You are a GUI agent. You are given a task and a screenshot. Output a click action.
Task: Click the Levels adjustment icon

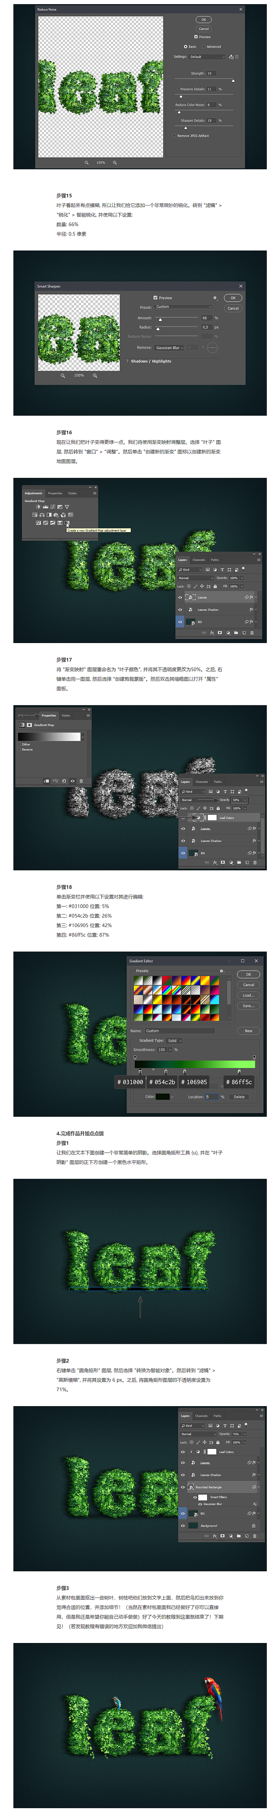pyautogui.click(x=45, y=506)
